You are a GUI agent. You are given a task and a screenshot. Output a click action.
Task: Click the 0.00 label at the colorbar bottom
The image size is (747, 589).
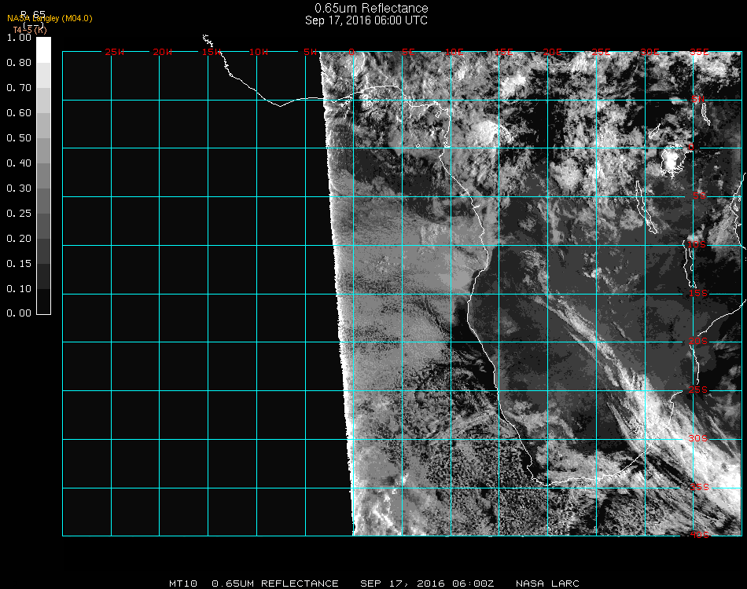click(x=18, y=313)
